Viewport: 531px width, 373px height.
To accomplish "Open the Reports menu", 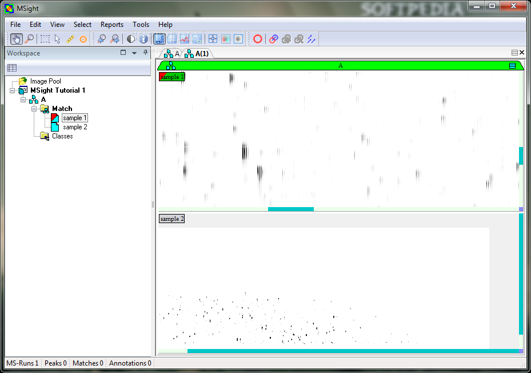I will [x=112, y=25].
